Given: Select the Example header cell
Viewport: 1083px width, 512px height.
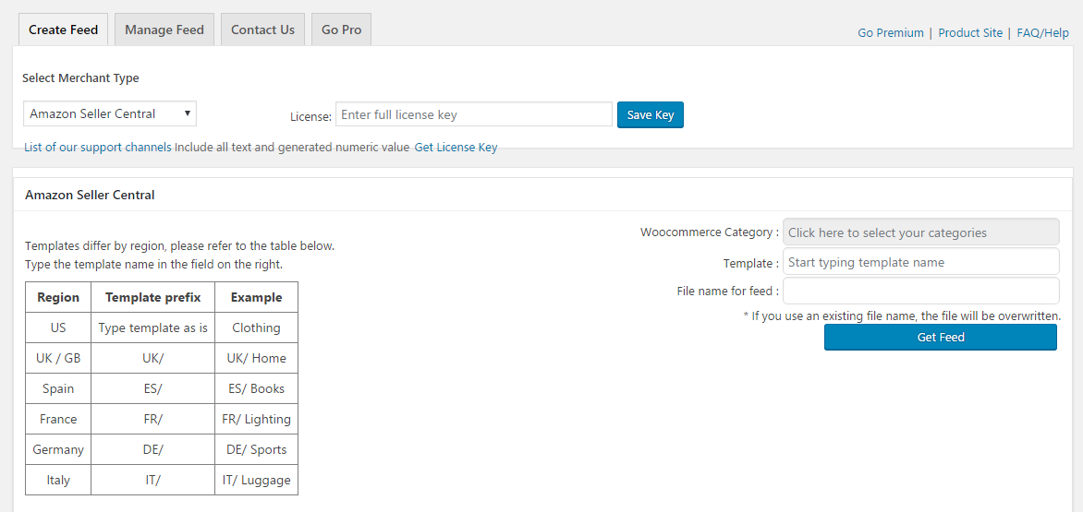Looking at the screenshot, I should point(256,297).
